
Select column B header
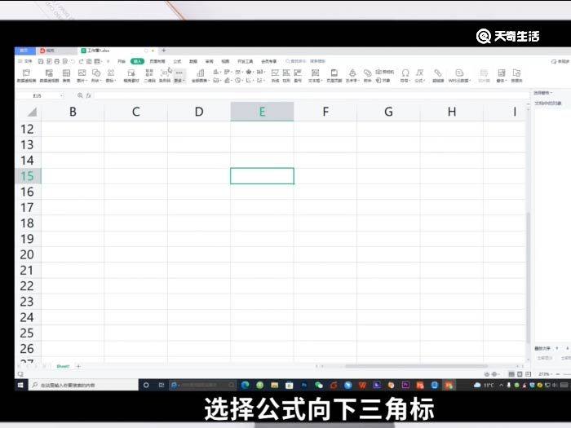point(73,112)
